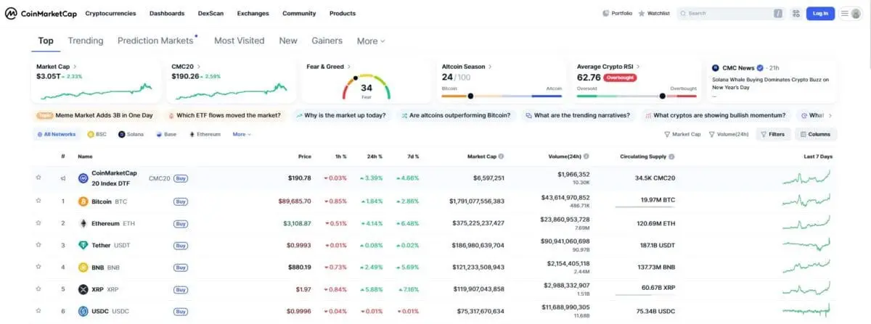The height and width of the screenshot is (324, 871).
Task: Click the Search input field
Action: (x=730, y=13)
